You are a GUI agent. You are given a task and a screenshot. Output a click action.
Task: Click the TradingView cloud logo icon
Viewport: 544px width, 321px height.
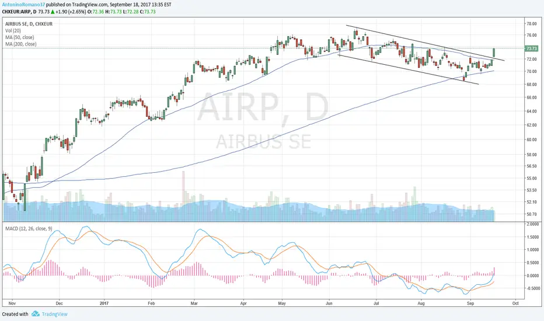(36, 314)
